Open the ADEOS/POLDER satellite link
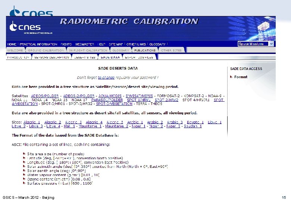This screenshot has width=291, height=201. pos(45,96)
